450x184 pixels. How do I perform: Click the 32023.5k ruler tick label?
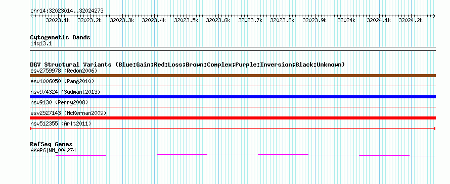[x=186, y=20]
